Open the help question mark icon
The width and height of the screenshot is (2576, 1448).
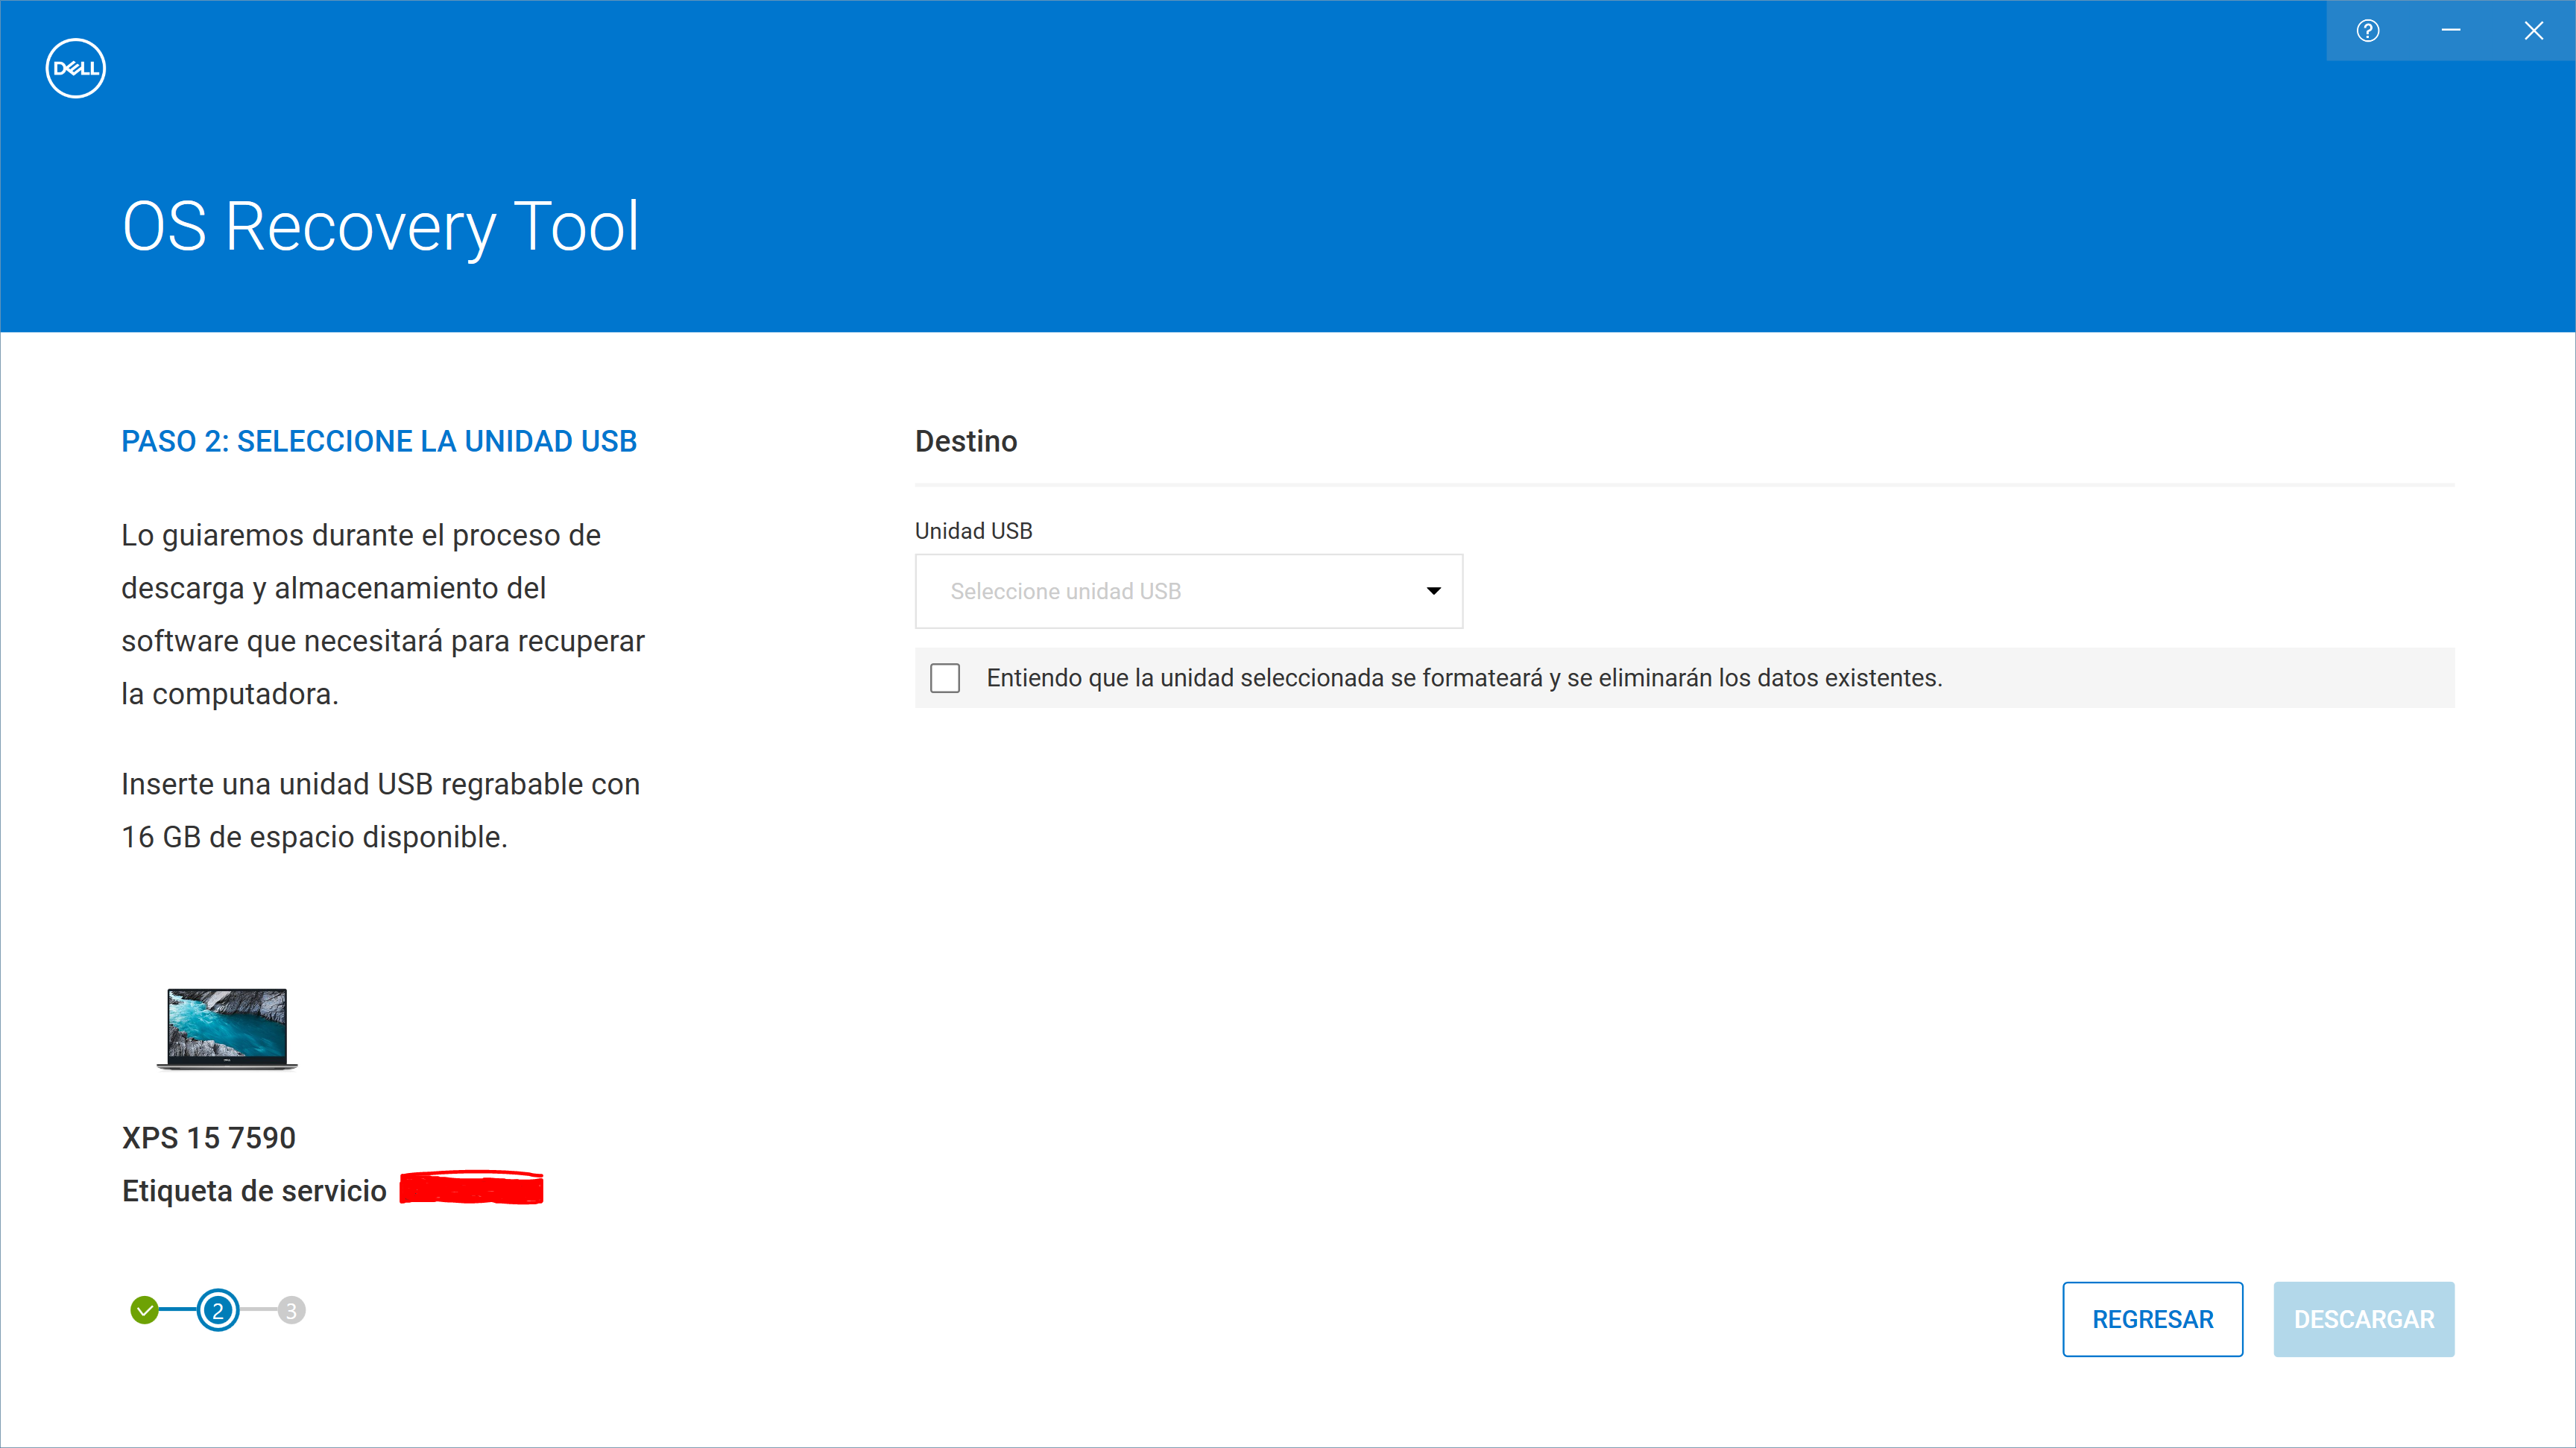click(x=2367, y=30)
